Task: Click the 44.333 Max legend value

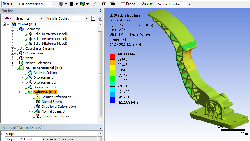Action: click(x=127, y=54)
